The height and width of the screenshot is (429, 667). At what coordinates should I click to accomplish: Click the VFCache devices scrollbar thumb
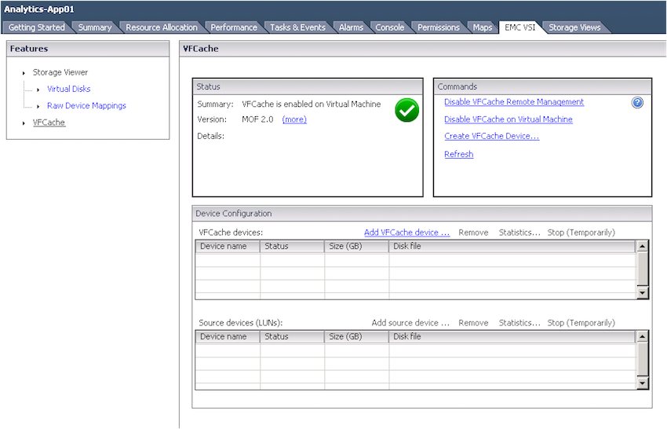click(x=642, y=269)
